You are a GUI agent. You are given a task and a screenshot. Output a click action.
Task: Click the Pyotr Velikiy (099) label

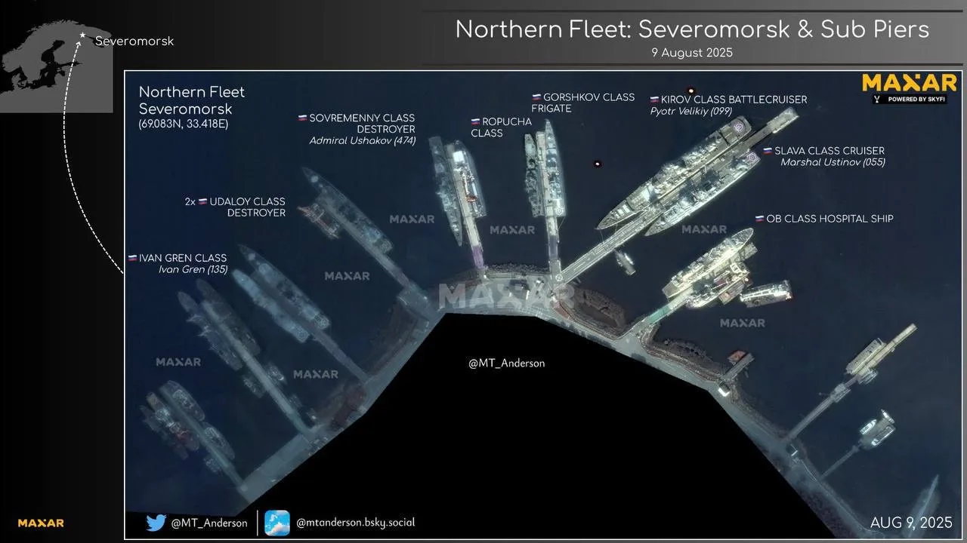click(690, 112)
